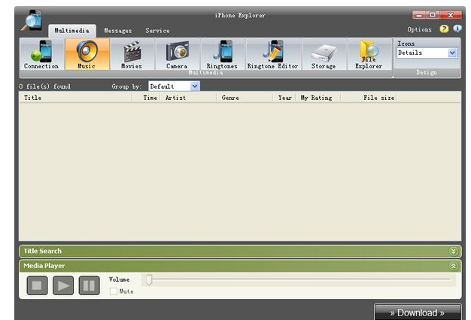471x320 pixels.
Task: Open the Ringtones section
Action: pos(222,54)
